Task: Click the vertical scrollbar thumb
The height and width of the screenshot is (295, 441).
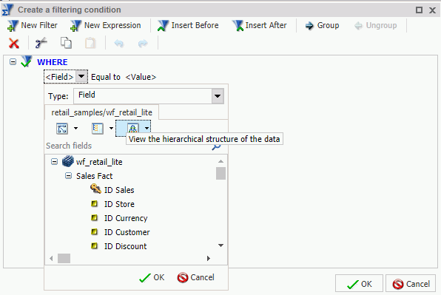Action: [x=220, y=173]
